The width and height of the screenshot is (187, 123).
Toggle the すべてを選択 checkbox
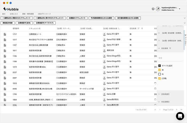point(159,66)
